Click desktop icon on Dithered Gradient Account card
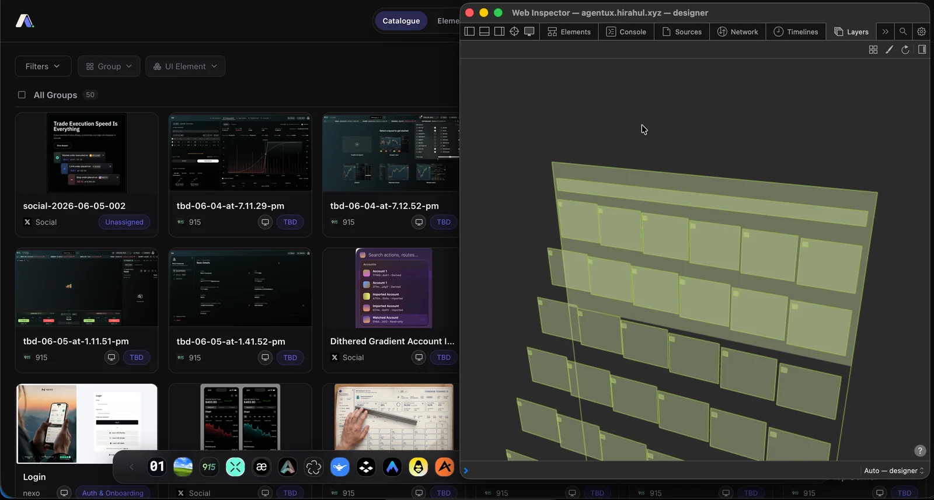This screenshot has height=500, width=934. [x=419, y=357]
